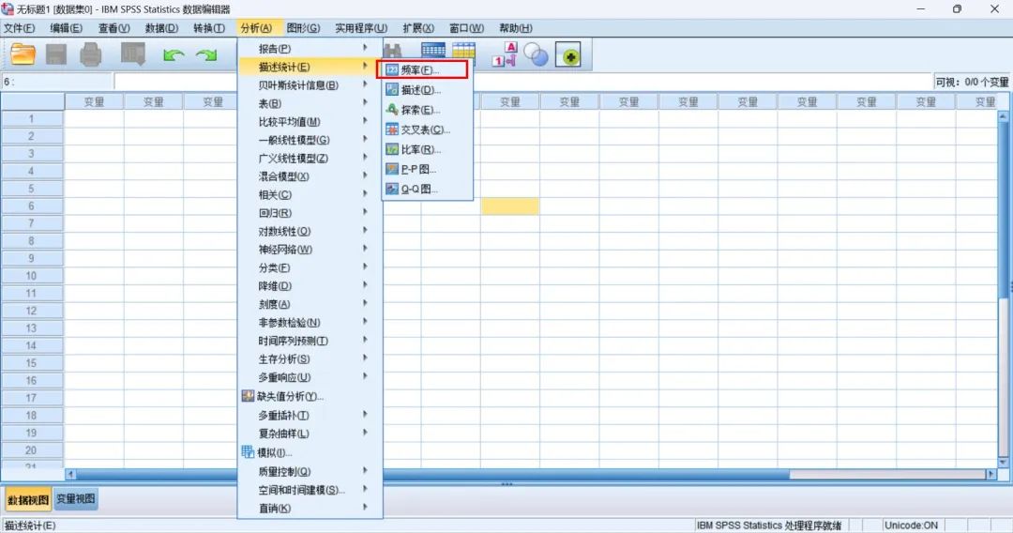Open the recall recent dialogs toolbar icon

[133, 55]
